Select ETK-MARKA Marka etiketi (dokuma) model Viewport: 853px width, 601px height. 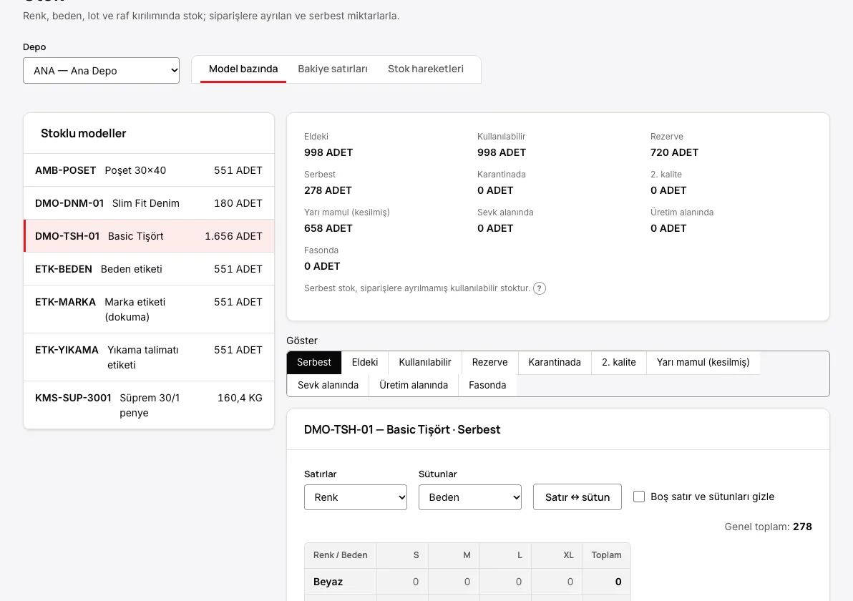[149, 310]
